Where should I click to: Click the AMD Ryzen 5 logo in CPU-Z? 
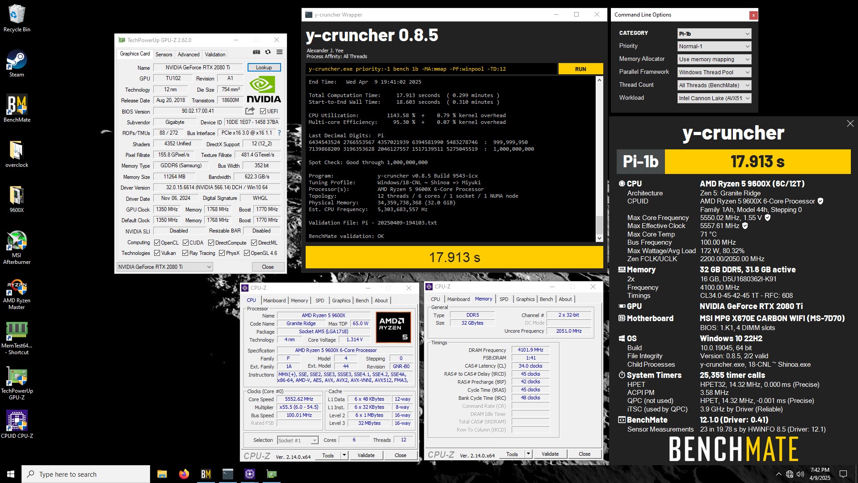click(393, 328)
